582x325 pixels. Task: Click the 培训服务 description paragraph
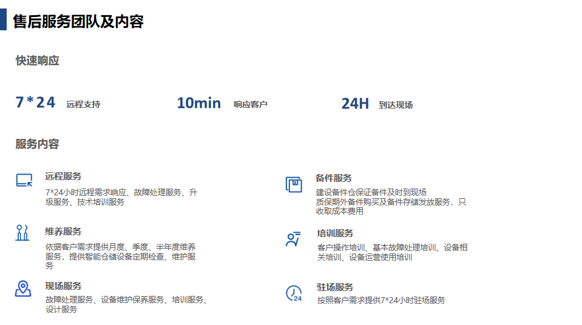tap(392, 252)
